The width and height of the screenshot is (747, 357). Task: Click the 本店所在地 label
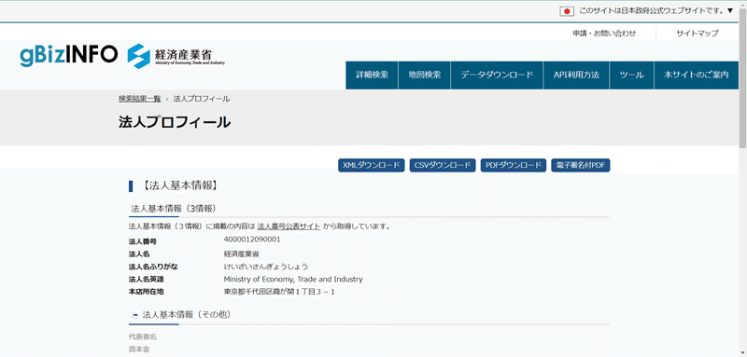(147, 292)
